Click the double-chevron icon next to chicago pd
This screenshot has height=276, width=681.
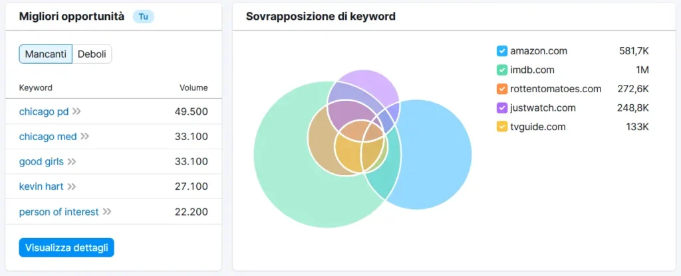pyautogui.click(x=76, y=111)
